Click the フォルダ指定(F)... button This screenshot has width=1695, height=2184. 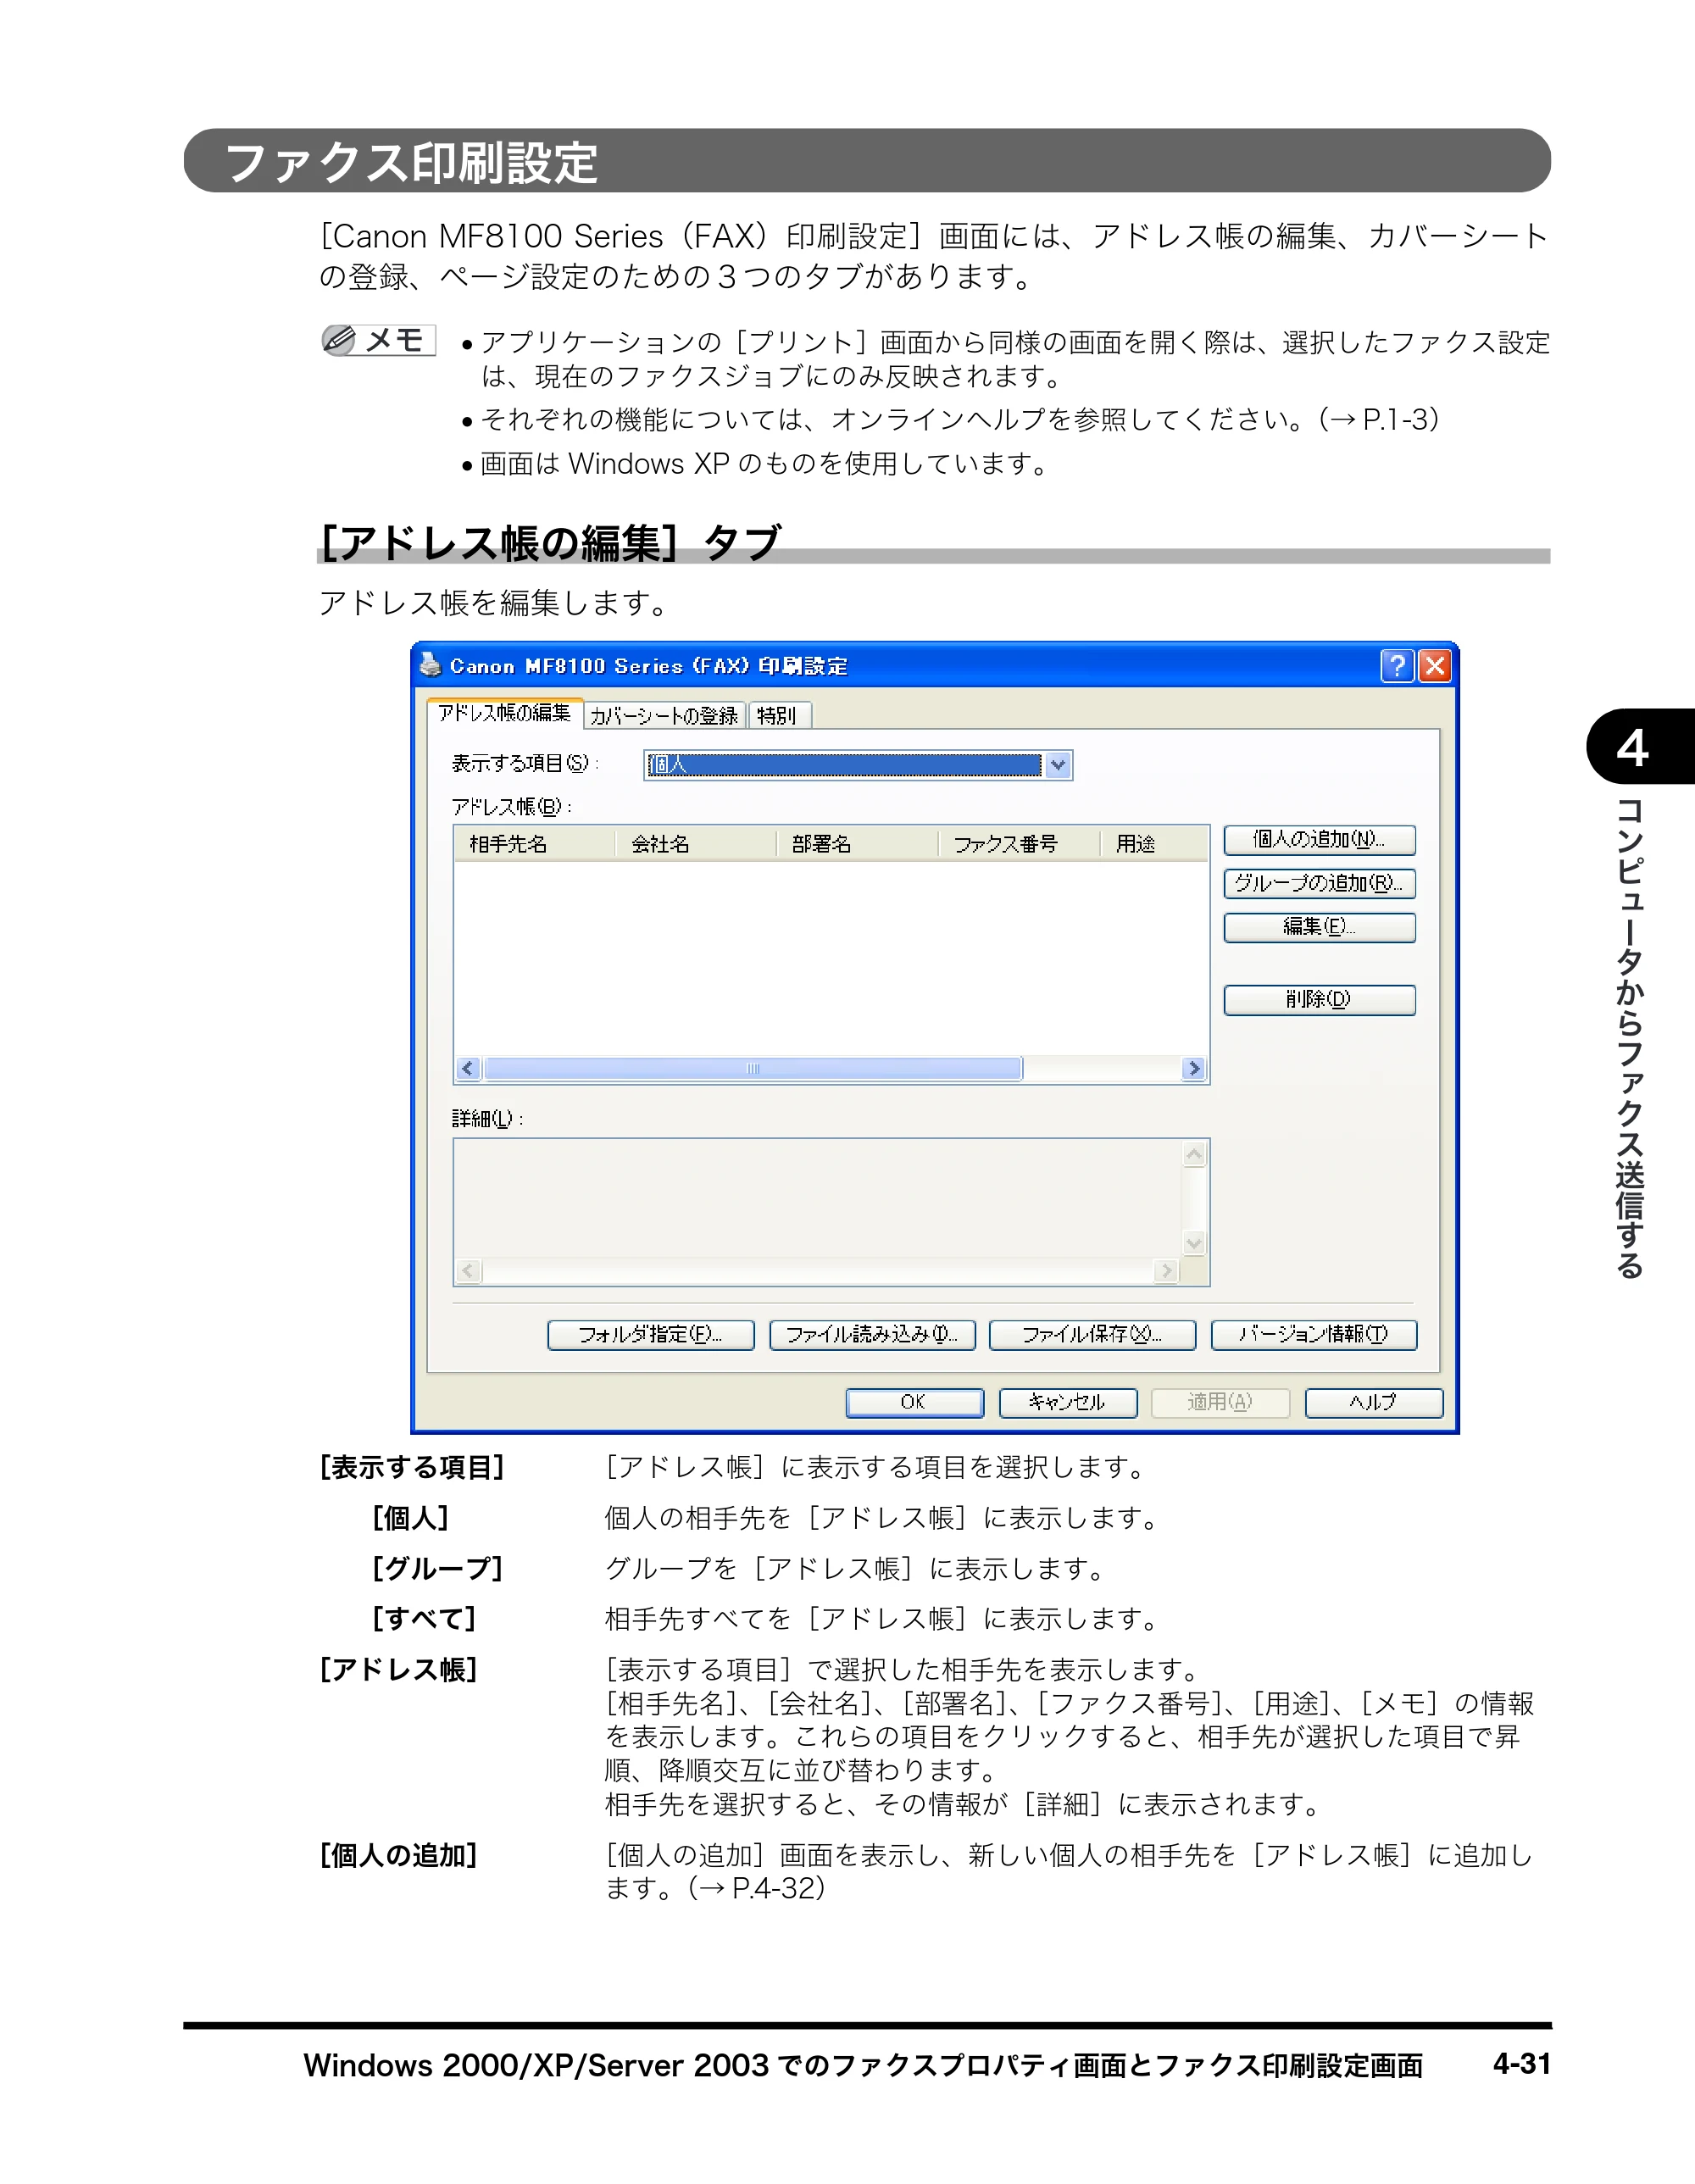[651, 1335]
